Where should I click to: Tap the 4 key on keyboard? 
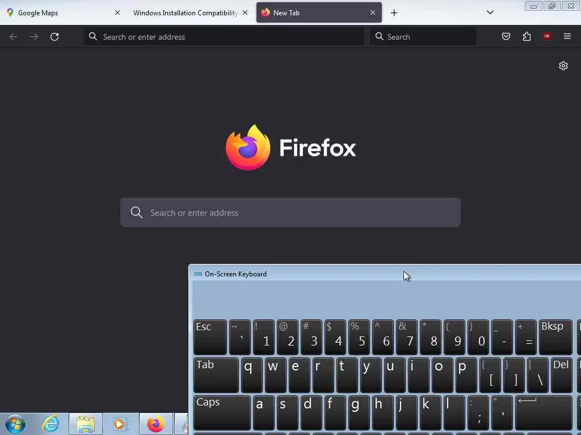pos(335,338)
